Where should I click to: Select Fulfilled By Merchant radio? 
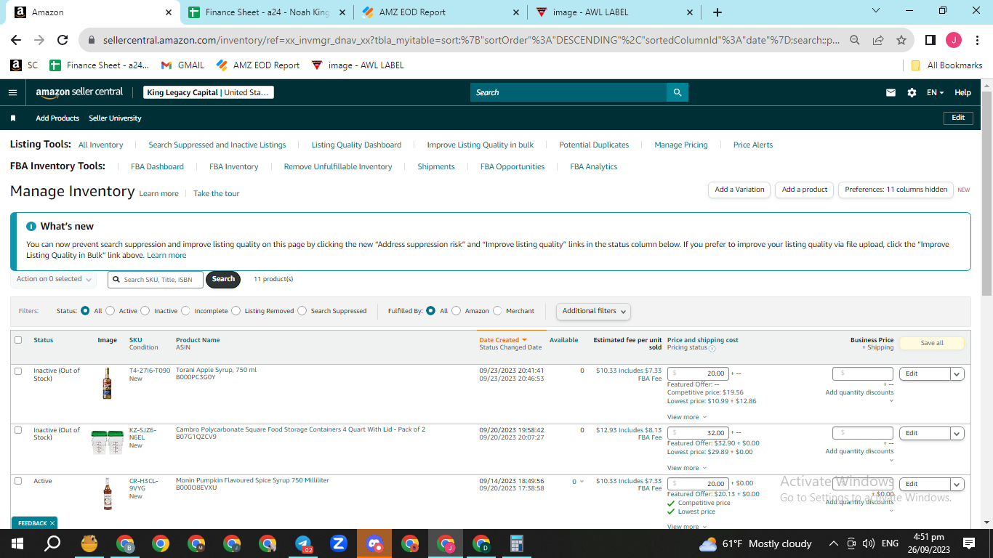[497, 311]
